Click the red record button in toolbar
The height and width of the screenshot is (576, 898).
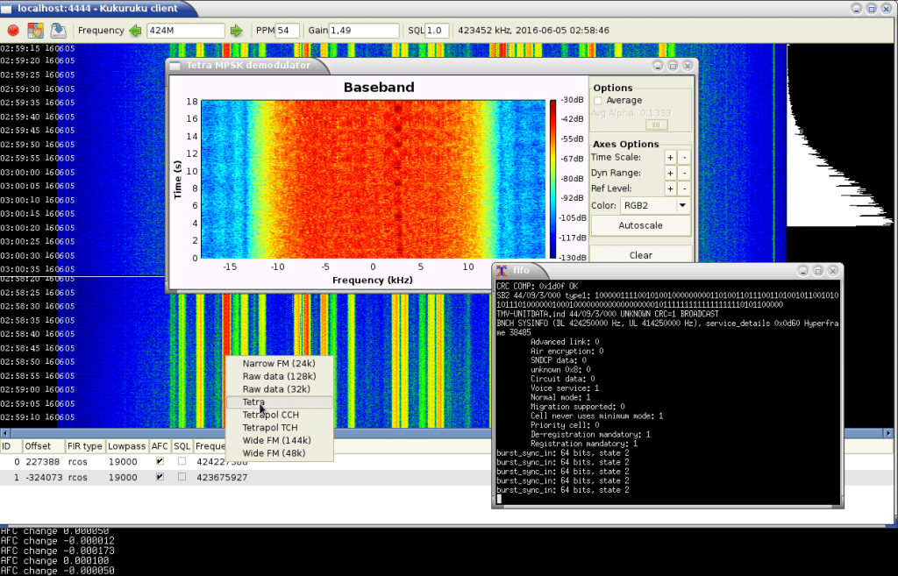click(x=13, y=31)
